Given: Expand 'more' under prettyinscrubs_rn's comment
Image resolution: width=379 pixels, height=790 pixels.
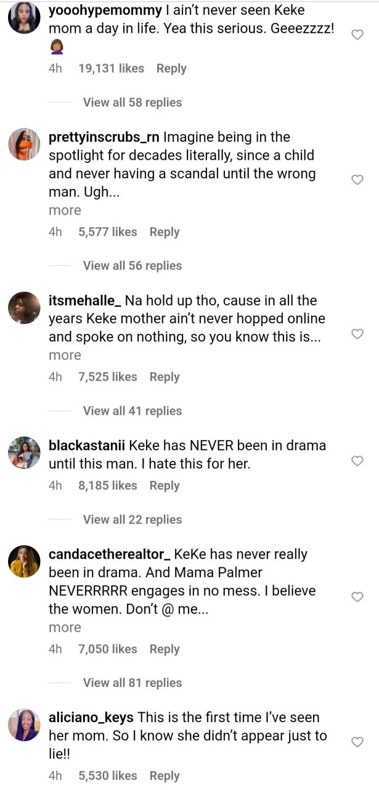Looking at the screenshot, I should [x=64, y=210].
